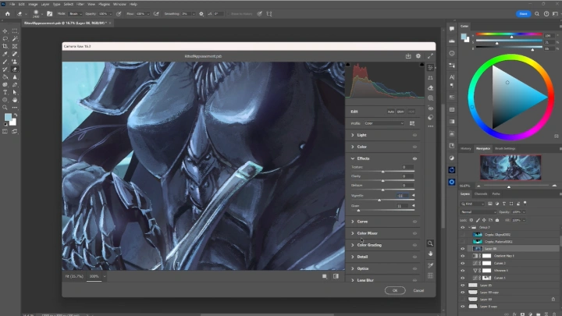Viewport: 562px width, 316px height.
Task: Select Camera Raw Edit panel icon
Action: [x=430, y=68]
